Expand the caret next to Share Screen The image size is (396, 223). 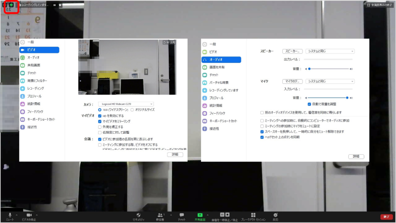[x=208, y=215]
